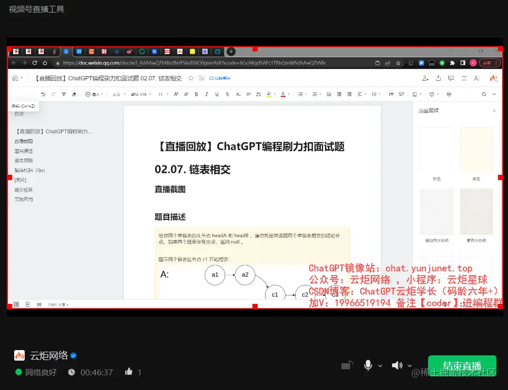Viewport: 508px width, 390px height.
Task: Mute the microphone in streaming tool
Action: (368, 365)
